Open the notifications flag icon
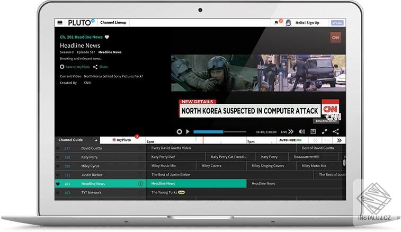Viewport: 401px width, 232px height. (x=277, y=23)
